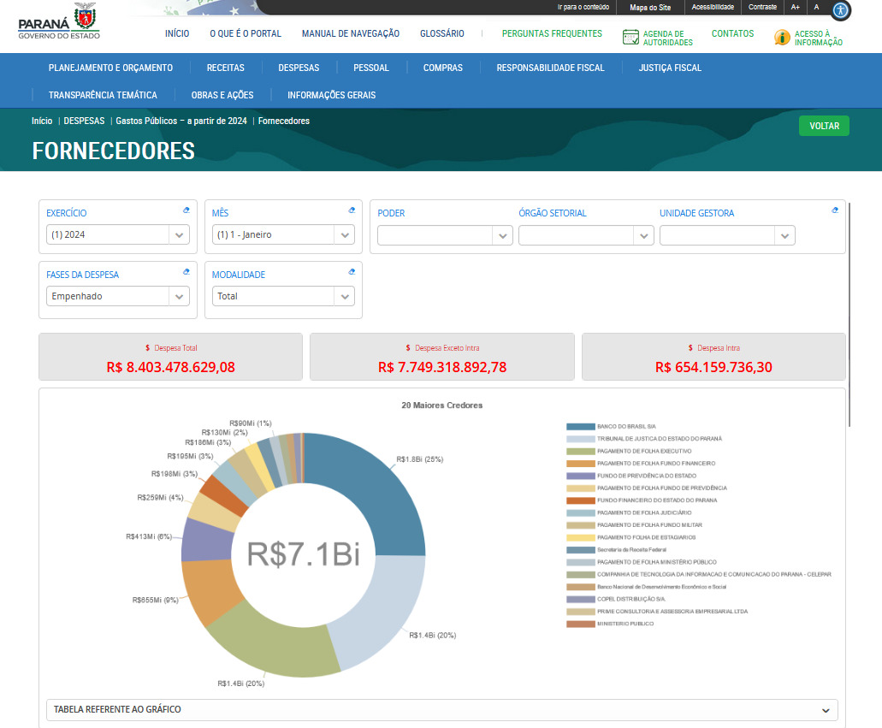Open the Poder dropdown
The image size is (882, 728).
445,235
